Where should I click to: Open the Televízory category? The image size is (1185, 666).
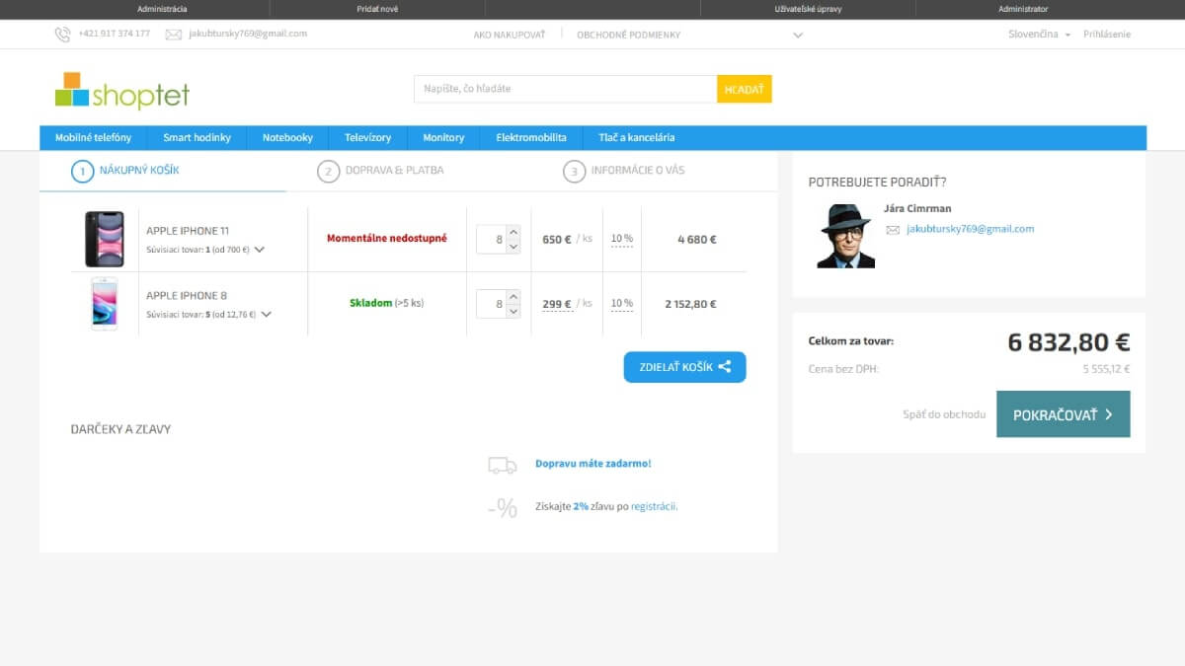click(367, 137)
